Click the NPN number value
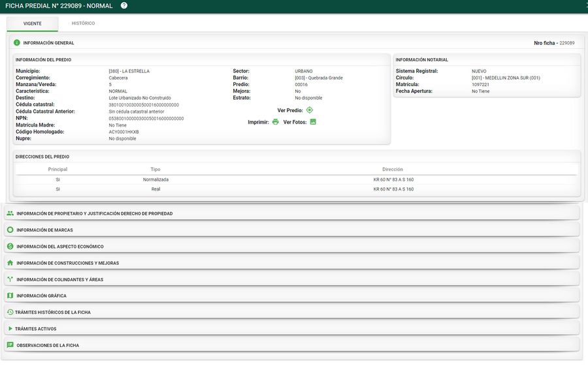The width and height of the screenshot is (588, 366). (x=146, y=118)
